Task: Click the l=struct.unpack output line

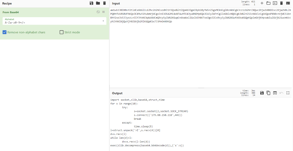Action: click(x=136, y=130)
